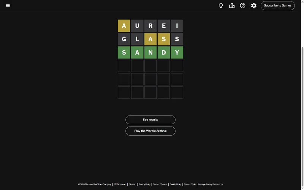Click Subscribe to Games button
304x190 pixels.
click(277, 6)
